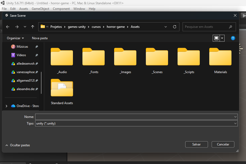Select the _Fonts folder

pos(94,61)
